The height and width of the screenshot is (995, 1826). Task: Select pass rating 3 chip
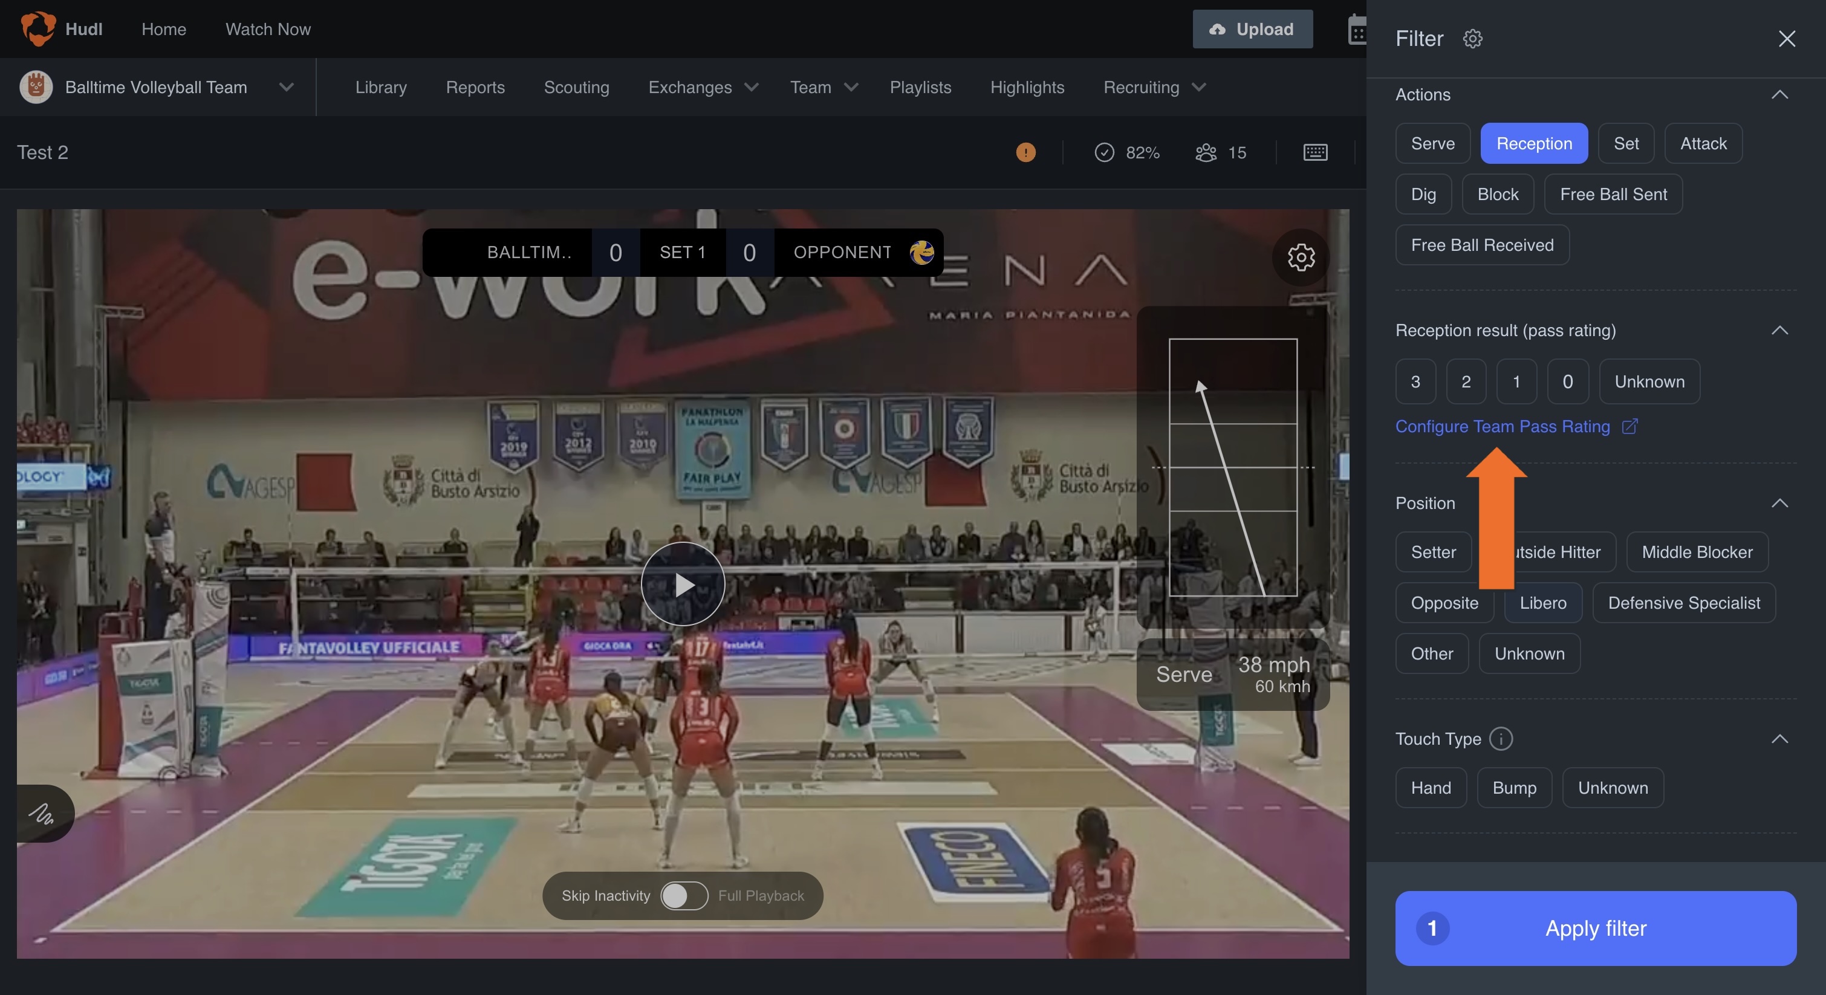pos(1415,381)
